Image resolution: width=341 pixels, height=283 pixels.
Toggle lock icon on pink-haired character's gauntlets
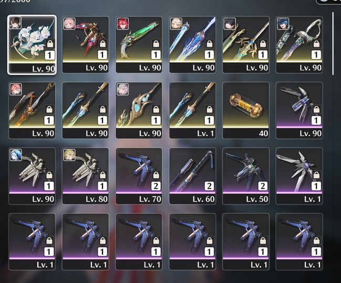(x=102, y=43)
